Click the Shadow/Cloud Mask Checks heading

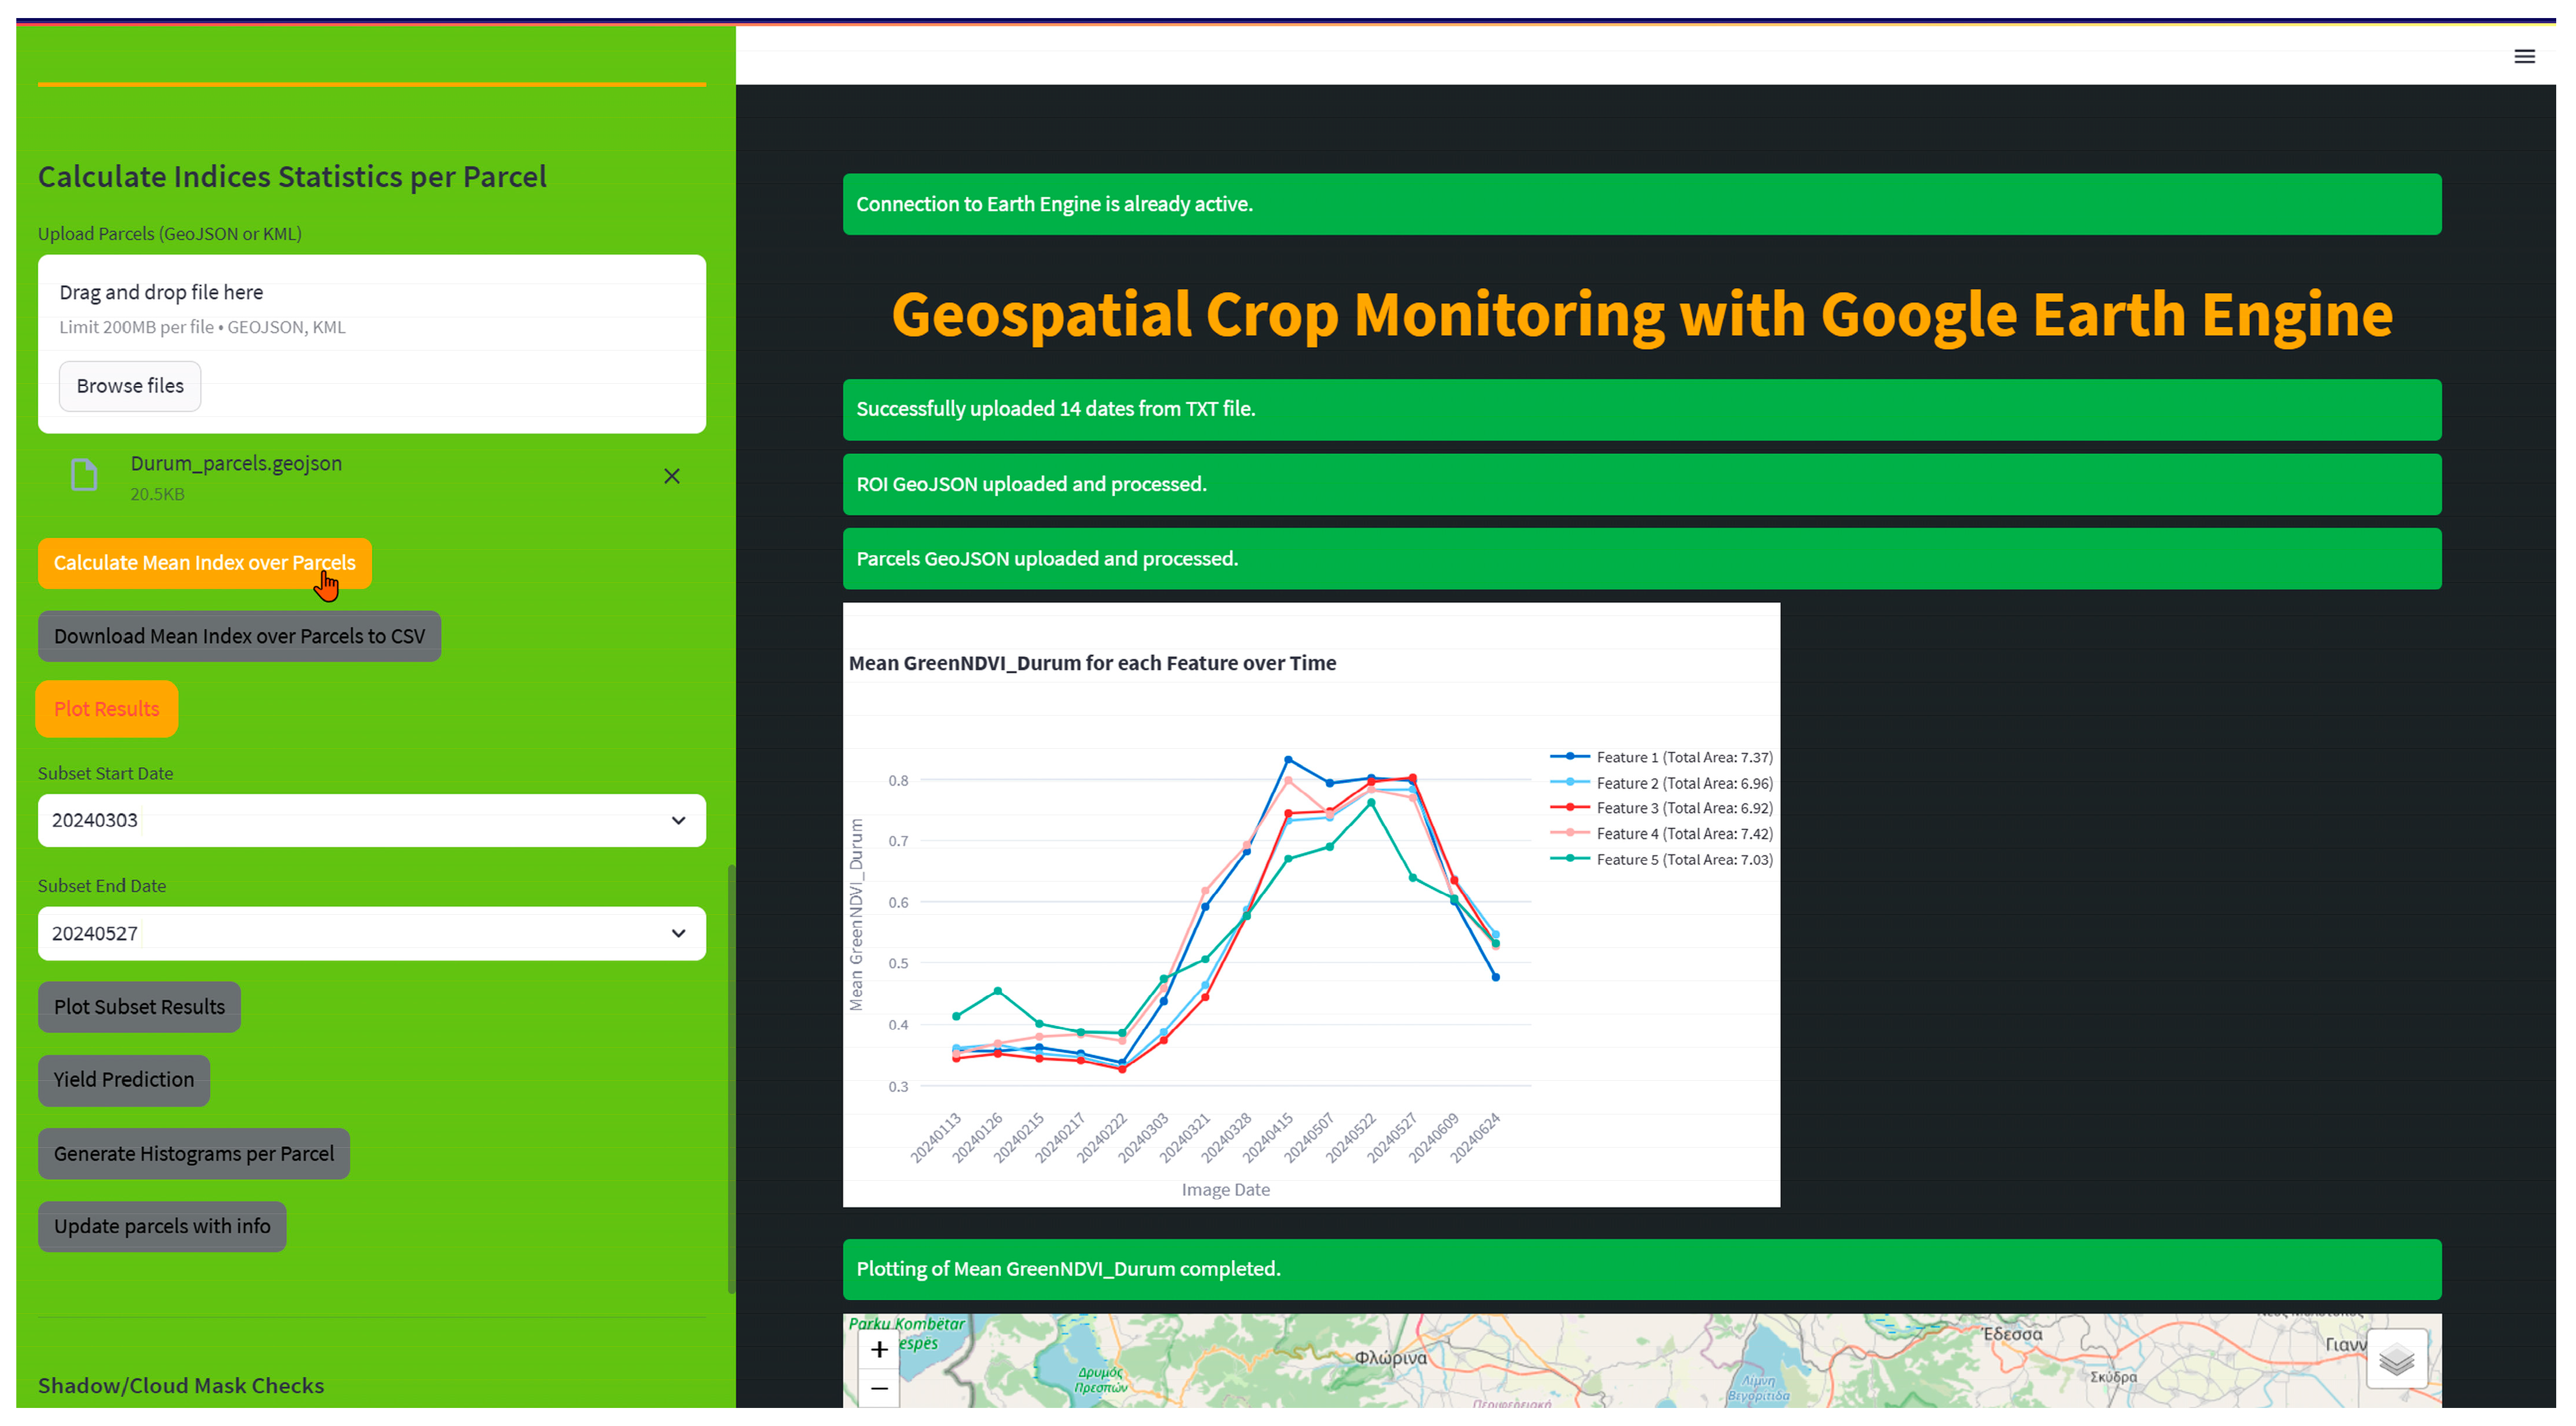(x=181, y=1385)
